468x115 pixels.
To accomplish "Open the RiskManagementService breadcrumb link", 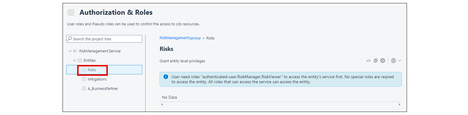I will 180,38.
